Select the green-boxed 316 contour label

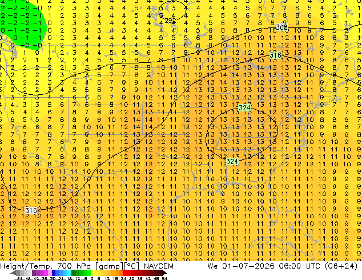tap(275, 55)
